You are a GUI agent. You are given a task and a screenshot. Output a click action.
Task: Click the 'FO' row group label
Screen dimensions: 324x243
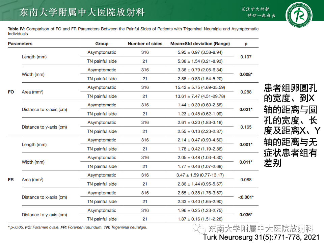coord(11,92)
